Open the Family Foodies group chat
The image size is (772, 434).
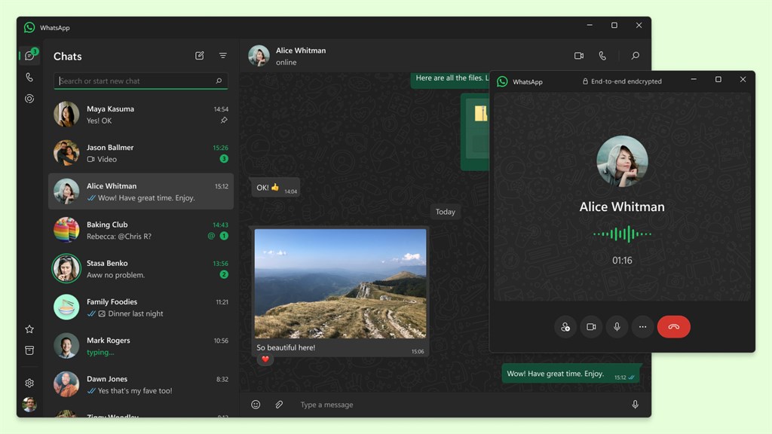(x=141, y=307)
